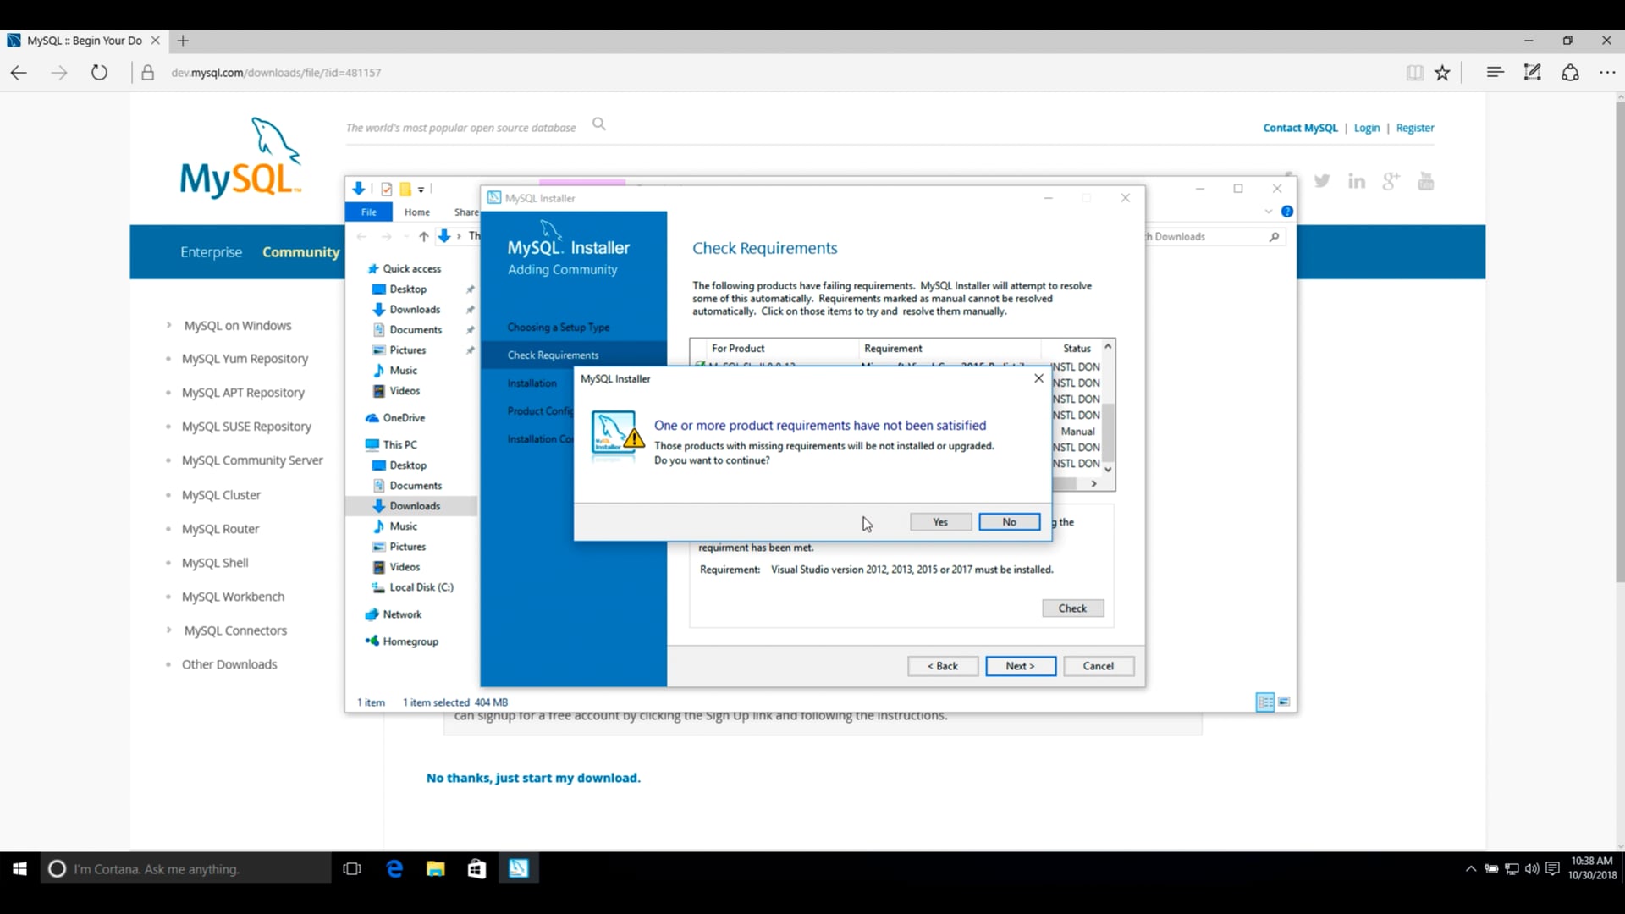Open File Explorer from the taskbar
The height and width of the screenshot is (914, 1625).
(436, 869)
